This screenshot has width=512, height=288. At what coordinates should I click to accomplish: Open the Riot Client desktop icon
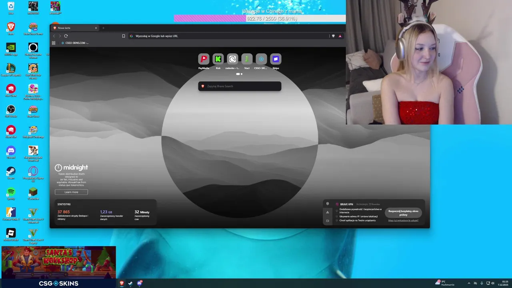pyautogui.click(x=11, y=90)
